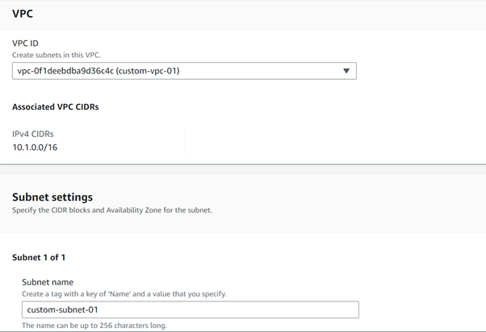486x332 pixels.
Task: Click the 'Specify the CIDR blocks' description
Action: 112,210
